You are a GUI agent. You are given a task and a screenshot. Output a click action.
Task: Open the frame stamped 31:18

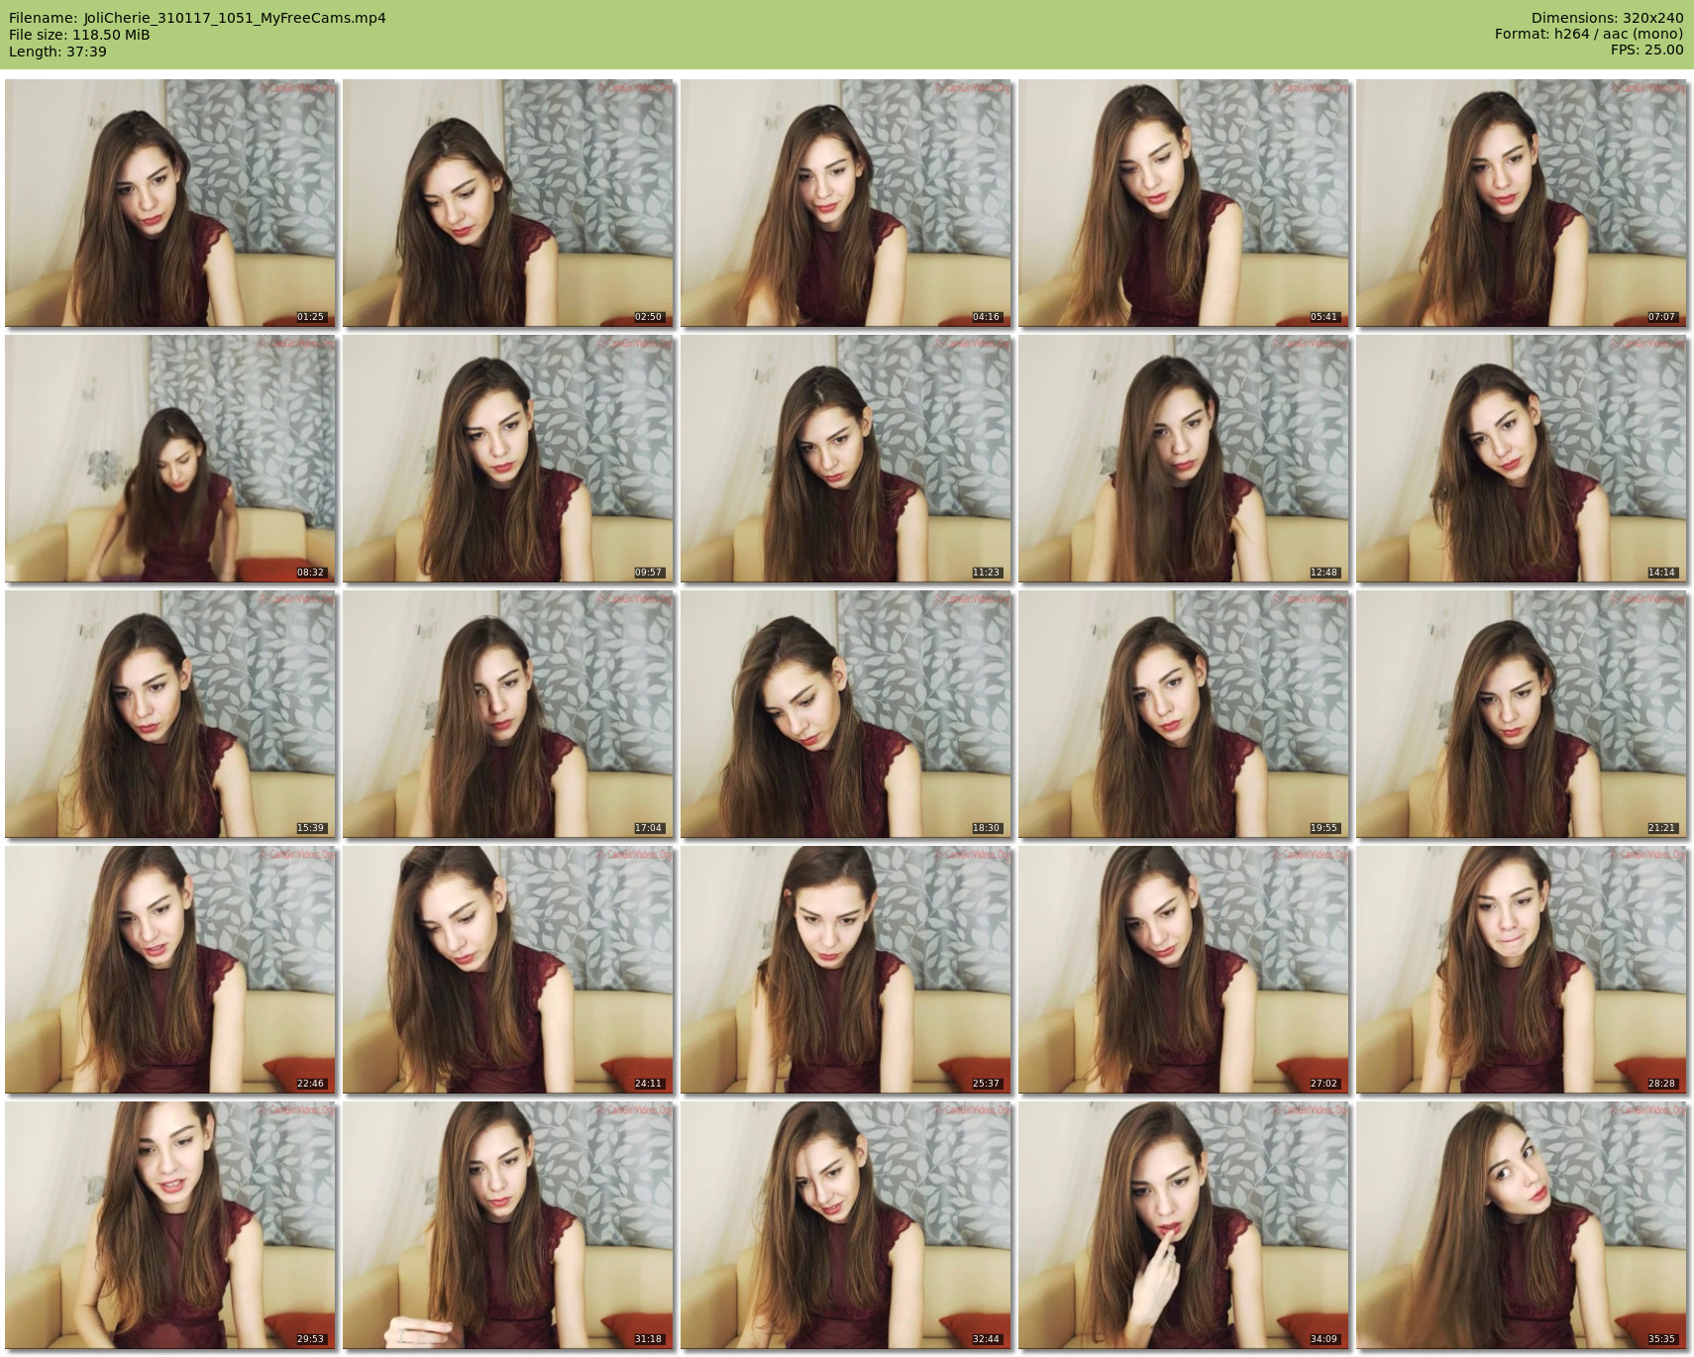point(508,1225)
